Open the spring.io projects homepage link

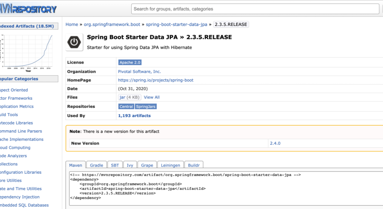[x=156, y=80]
